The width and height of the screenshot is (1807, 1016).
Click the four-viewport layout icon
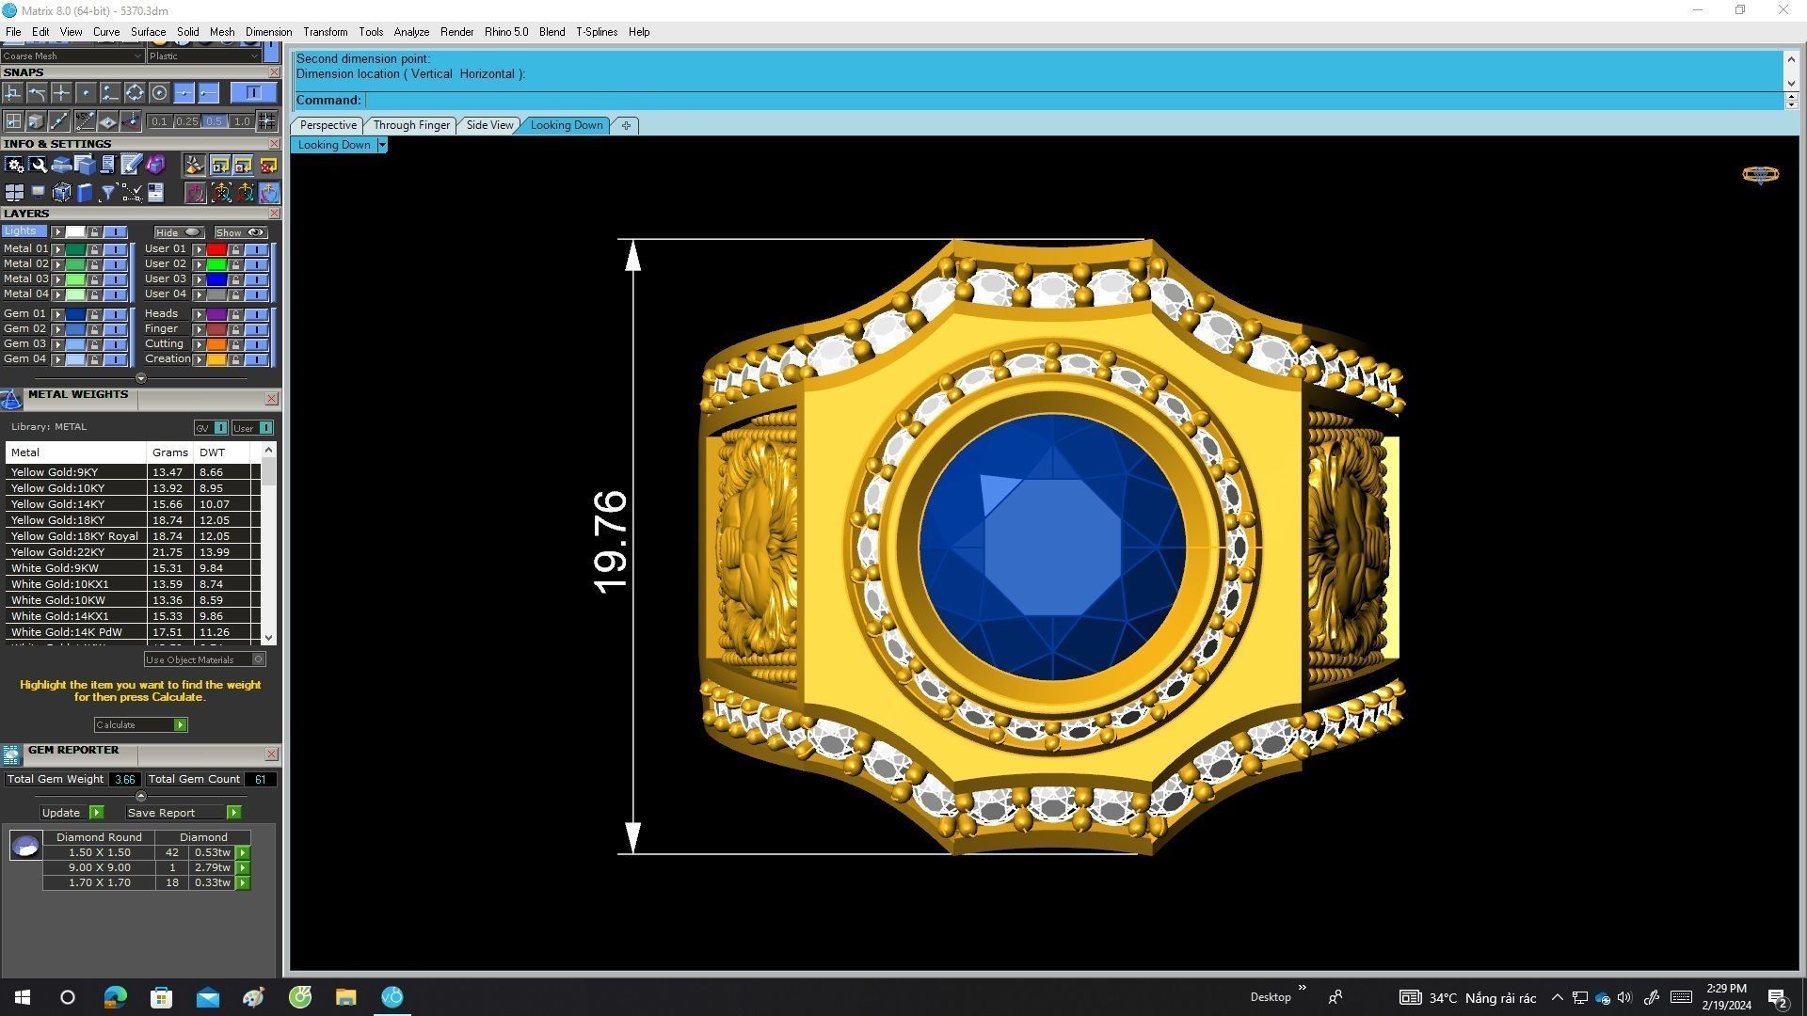pos(14,193)
